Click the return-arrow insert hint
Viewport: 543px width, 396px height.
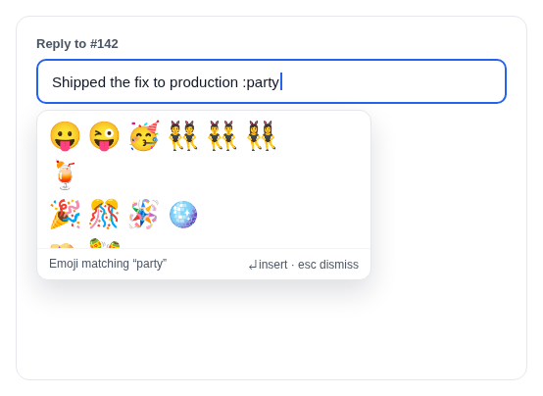[268, 265]
